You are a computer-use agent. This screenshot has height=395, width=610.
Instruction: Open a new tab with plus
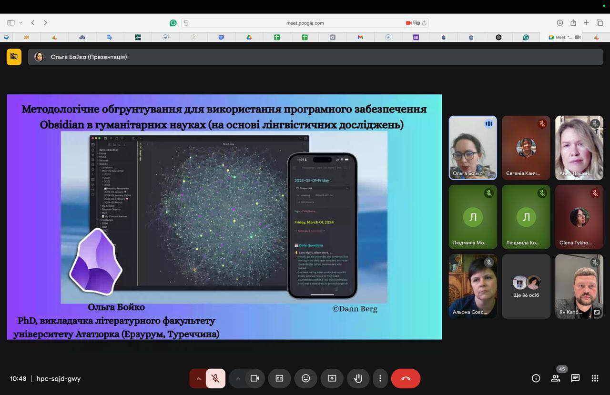(x=587, y=23)
